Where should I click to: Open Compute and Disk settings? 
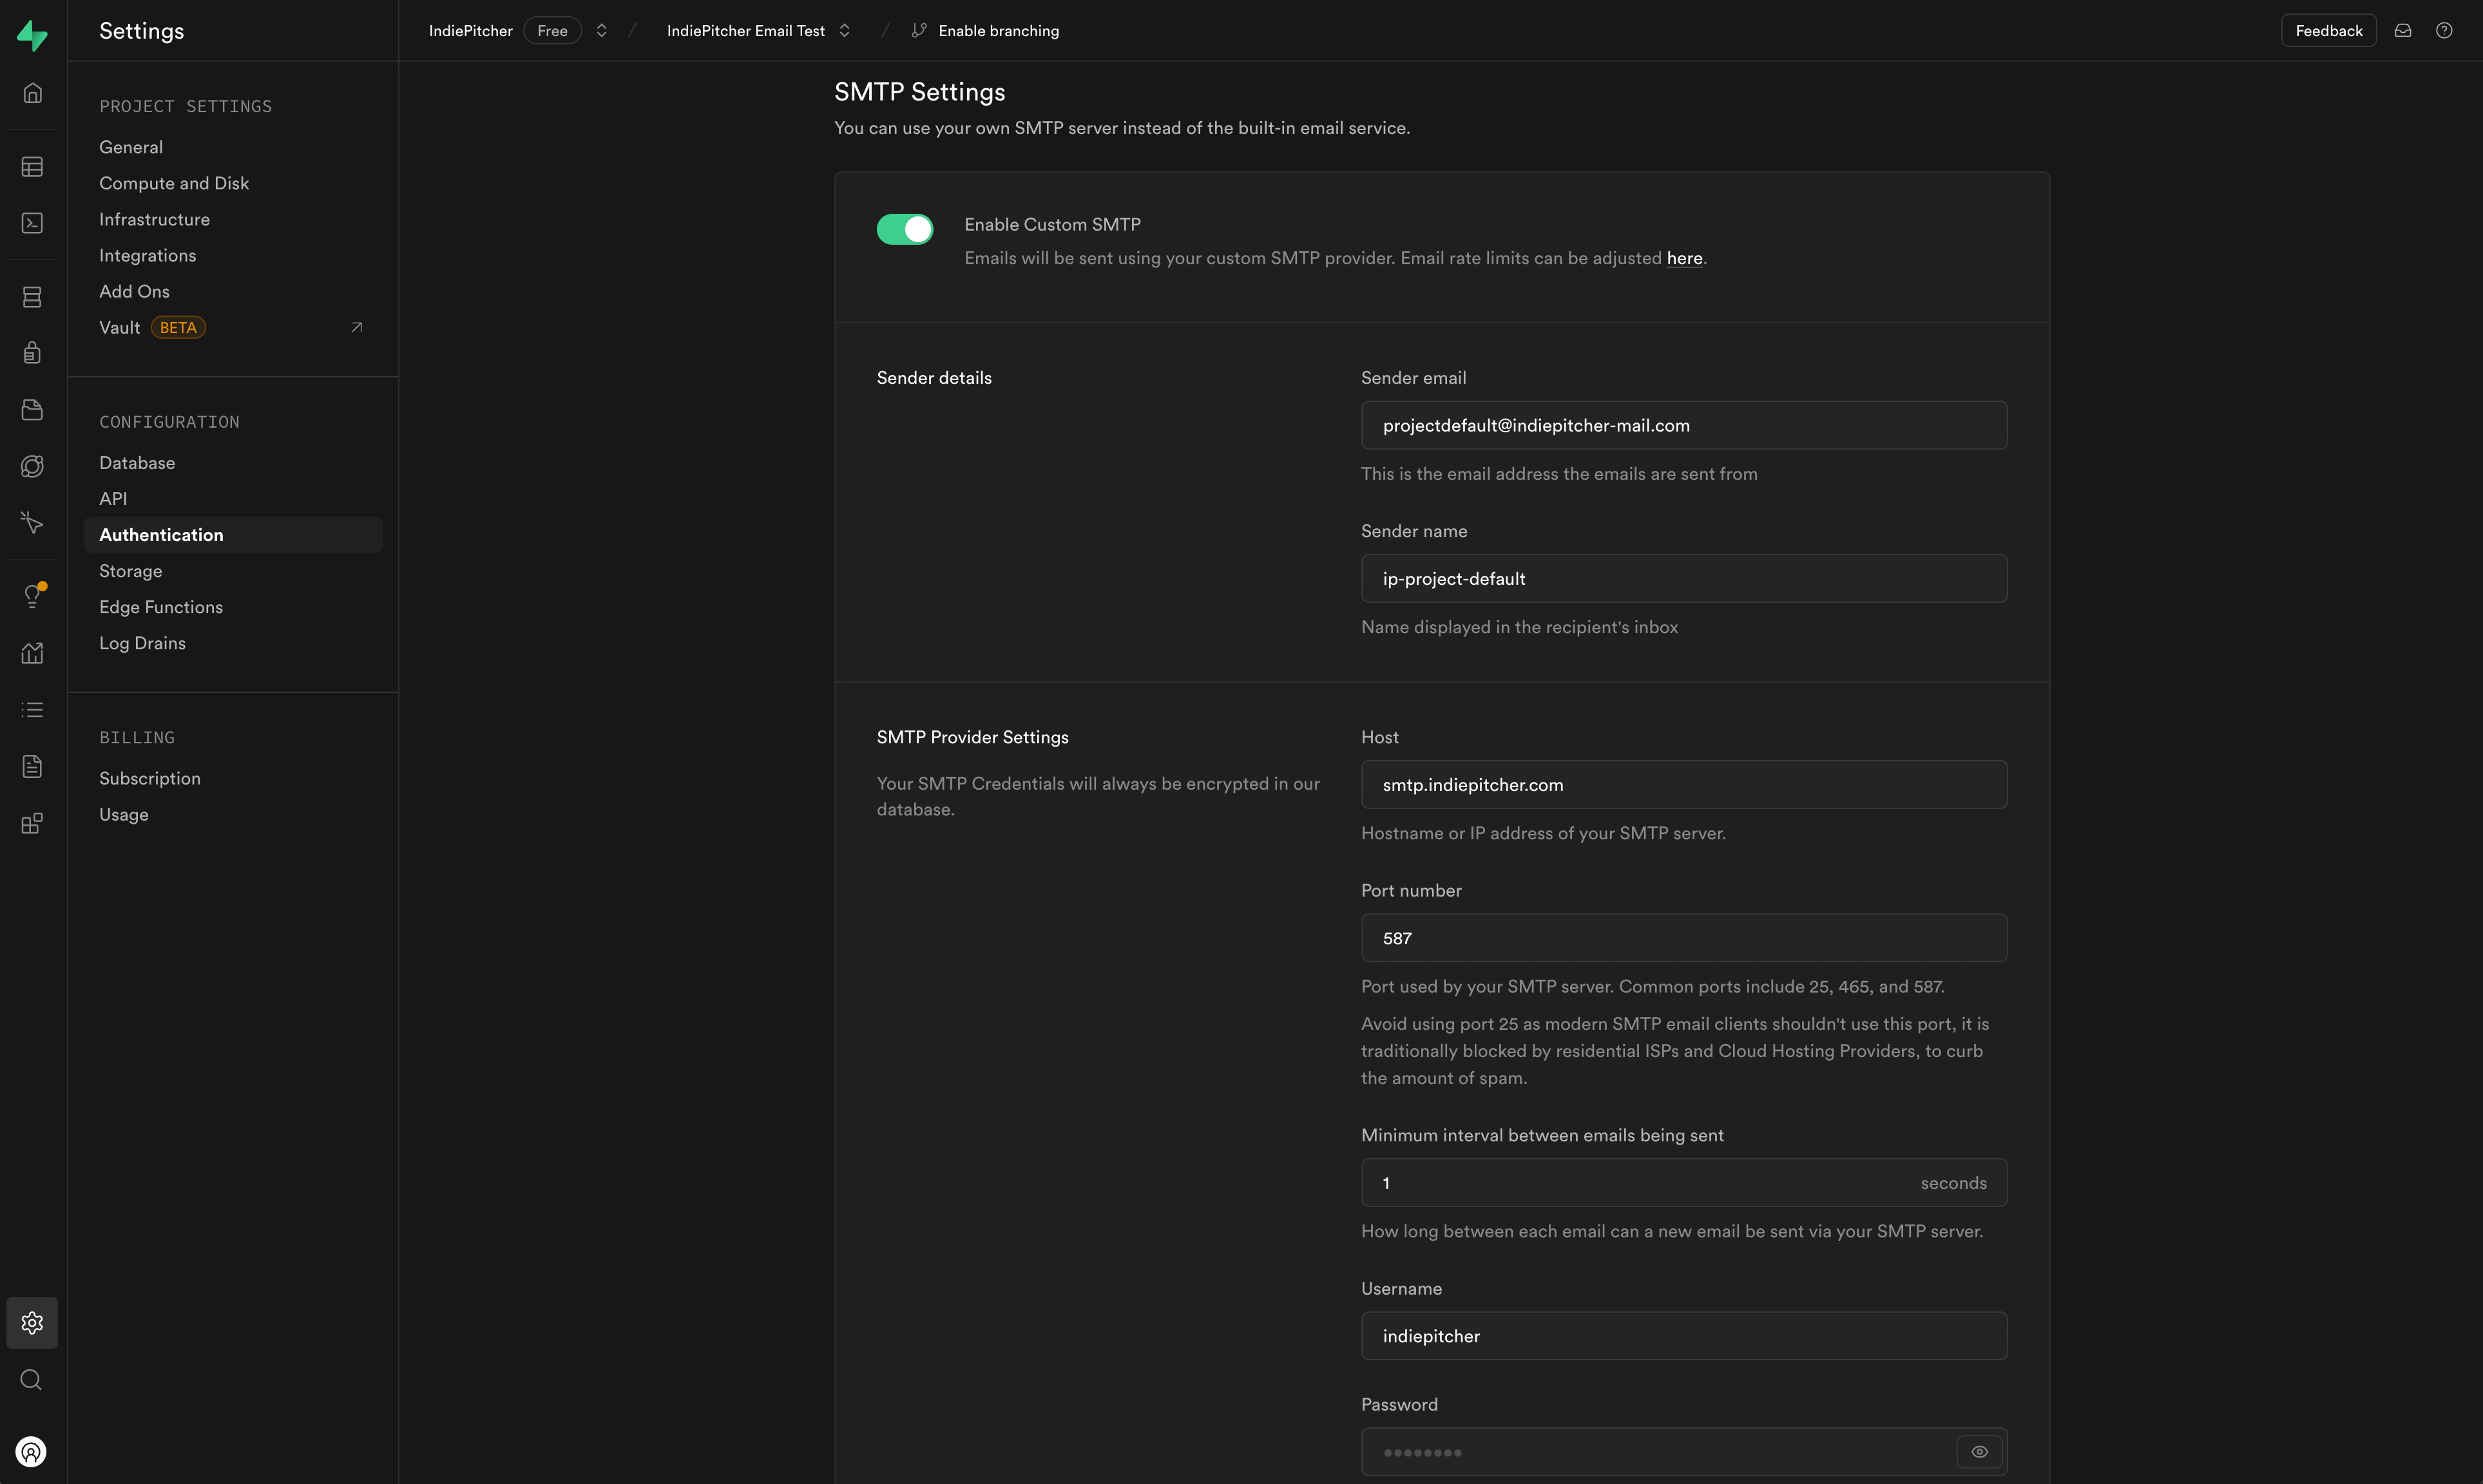174,183
